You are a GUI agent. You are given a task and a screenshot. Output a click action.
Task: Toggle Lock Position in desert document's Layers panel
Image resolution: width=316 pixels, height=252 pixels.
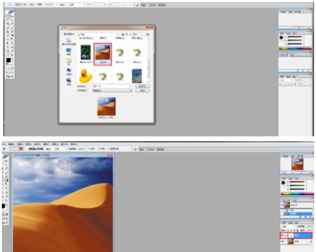[294, 230]
